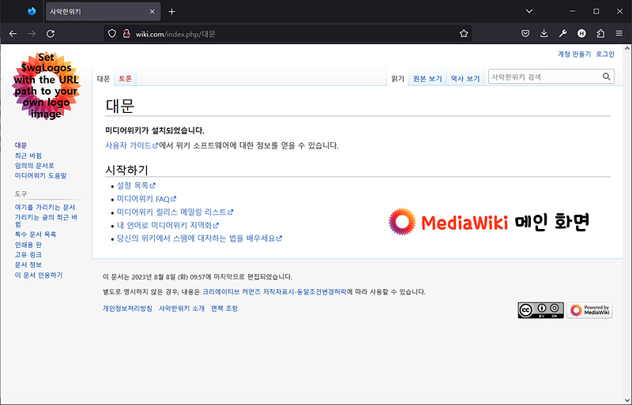This screenshot has height=405, width=632.
Task: Open sidebar link 미디어위키 도움말
Action: (x=41, y=176)
